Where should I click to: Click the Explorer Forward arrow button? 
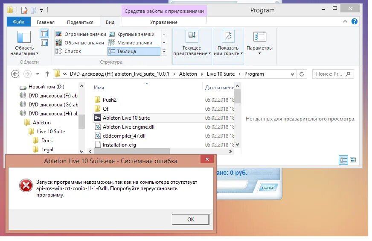point(27,74)
